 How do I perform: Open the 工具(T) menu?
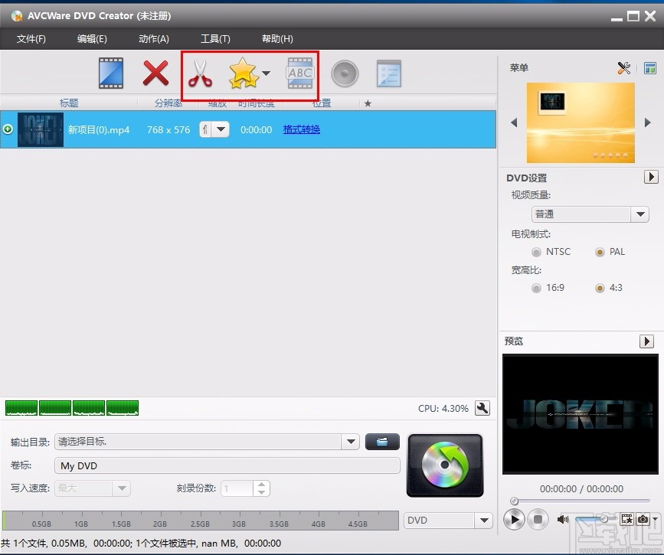(215, 38)
